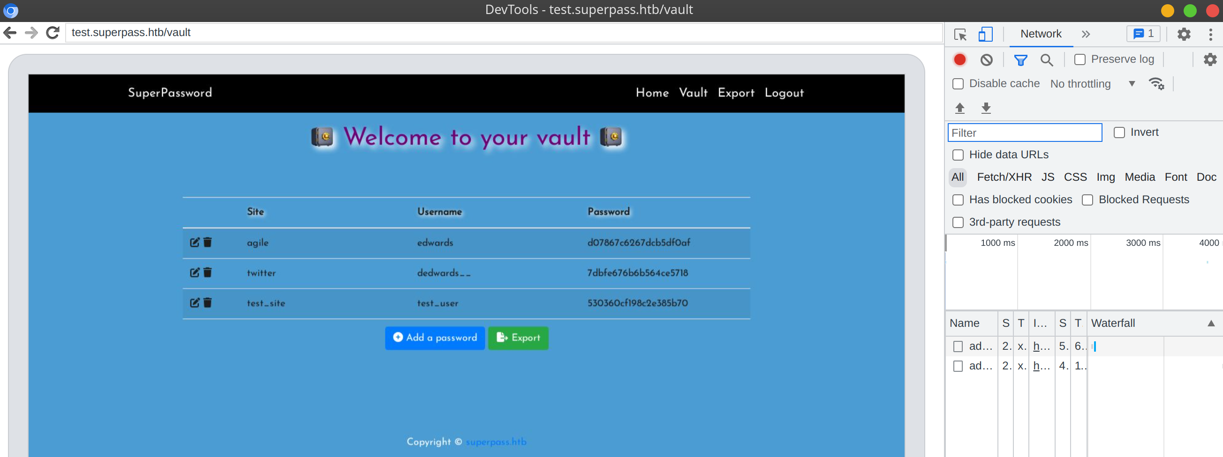1223x457 pixels.
Task: Open network conditions wifi icon
Action: click(x=1156, y=84)
